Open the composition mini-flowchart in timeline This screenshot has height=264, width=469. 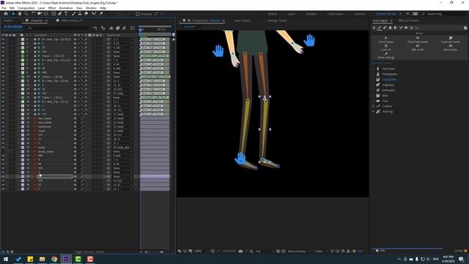[95, 28]
